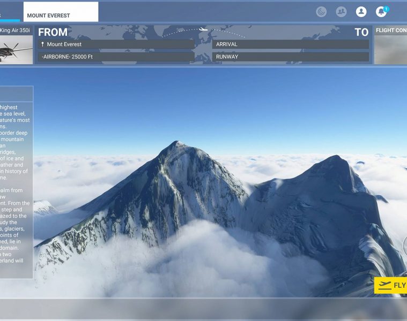Click the pin icon beside Mount Everest
The width and height of the screenshot is (407, 321).
click(x=42, y=44)
